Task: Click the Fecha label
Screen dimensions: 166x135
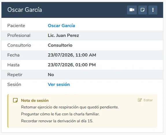Action: (13, 55)
